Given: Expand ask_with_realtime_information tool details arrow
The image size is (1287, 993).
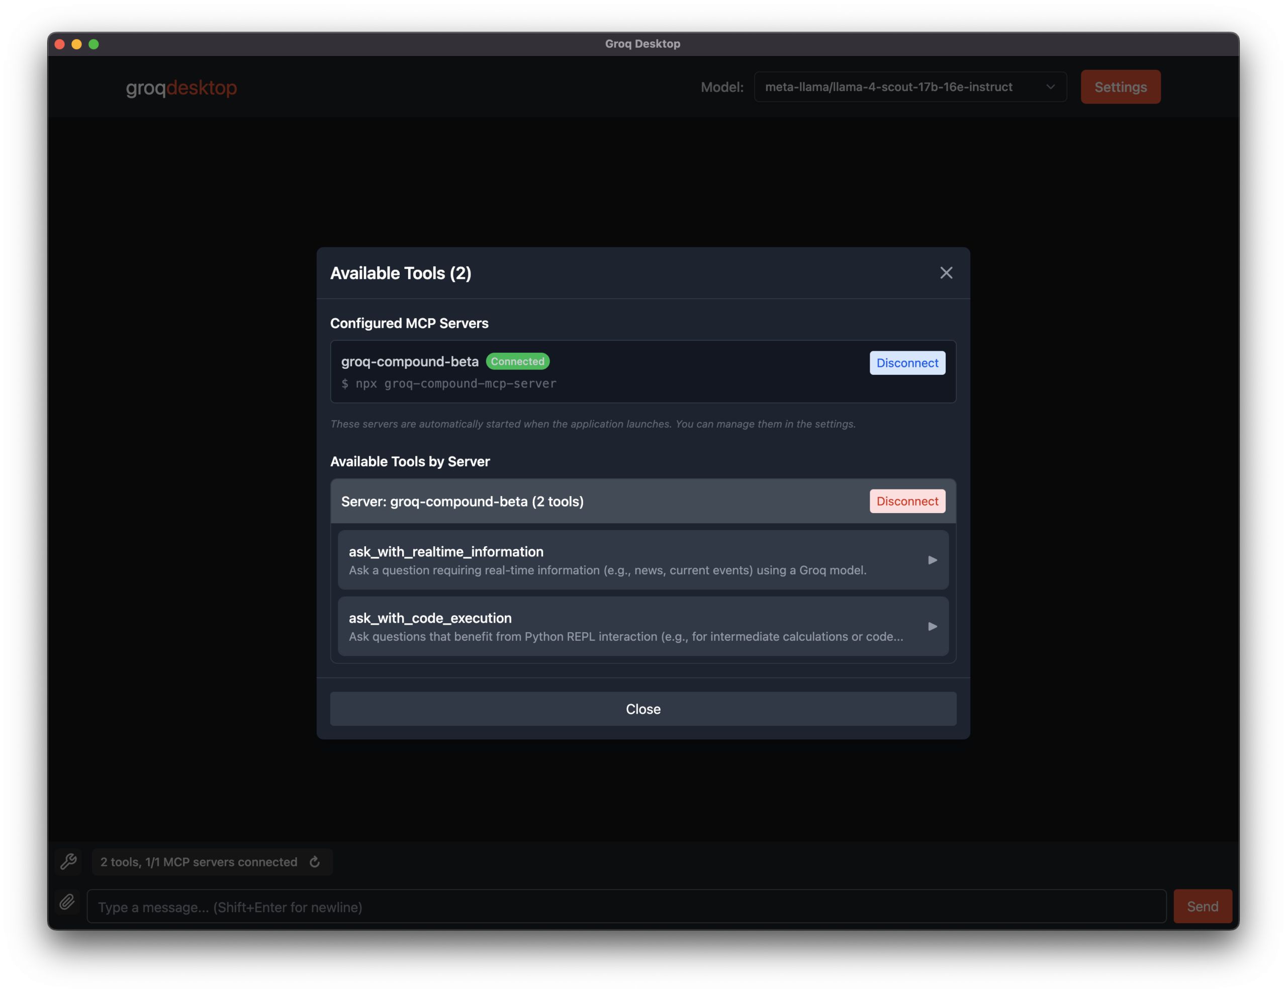Looking at the screenshot, I should tap(932, 560).
